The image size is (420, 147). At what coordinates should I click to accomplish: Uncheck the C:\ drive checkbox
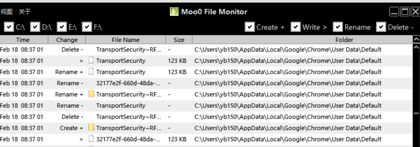point(10,27)
